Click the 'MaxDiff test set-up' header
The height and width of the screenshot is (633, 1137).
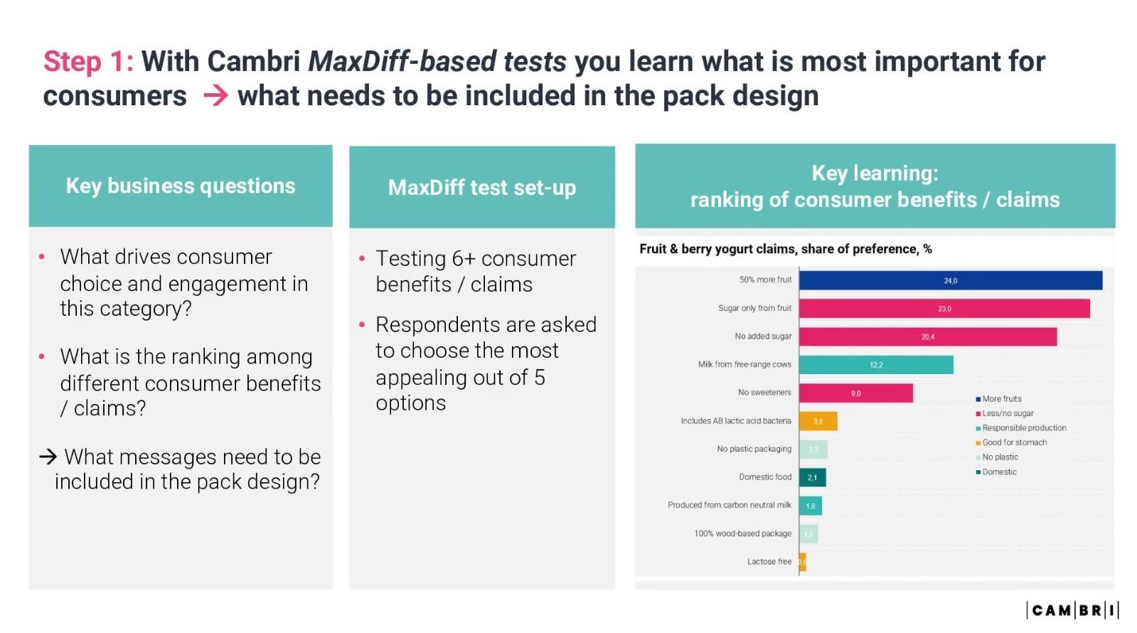click(482, 188)
